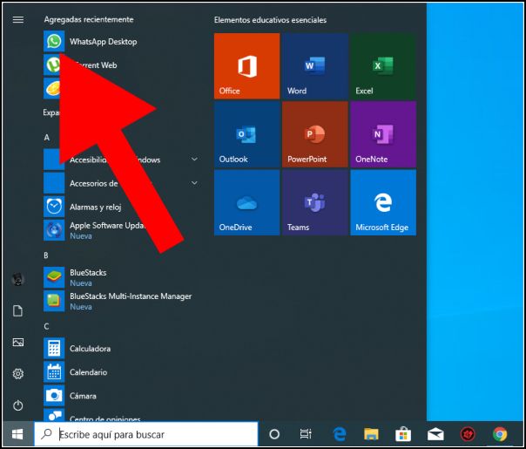Open Chrome from the taskbar
526x449 pixels.
500,434
